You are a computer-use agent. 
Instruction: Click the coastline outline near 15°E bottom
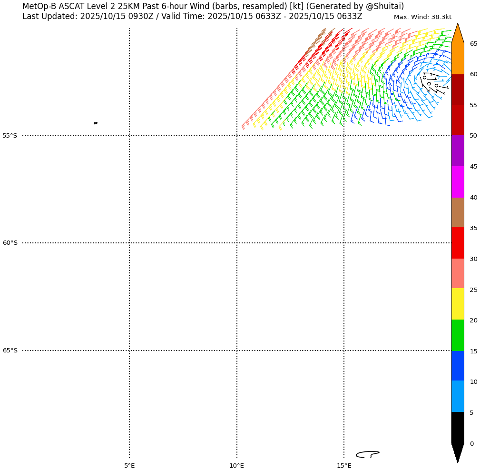pos(367,454)
